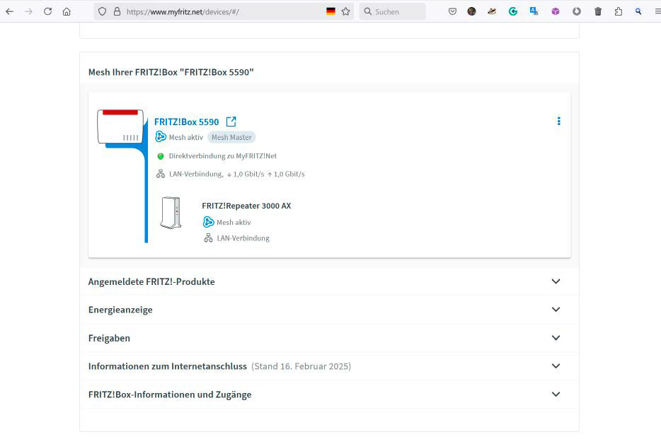
Task: Reload the page with refresh icon
Action: coord(47,11)
